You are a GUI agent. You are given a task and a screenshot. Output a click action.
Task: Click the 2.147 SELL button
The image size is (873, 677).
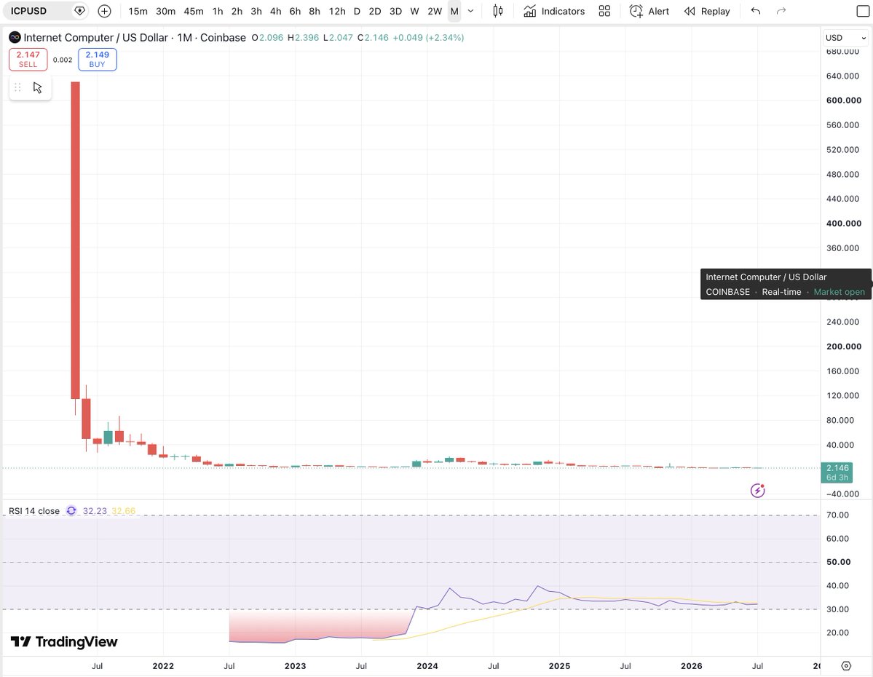click(28, 60)
